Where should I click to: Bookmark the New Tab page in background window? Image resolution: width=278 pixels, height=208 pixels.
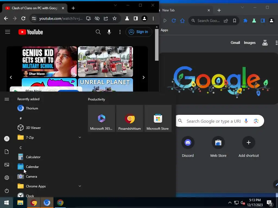(x=234, y=21)
